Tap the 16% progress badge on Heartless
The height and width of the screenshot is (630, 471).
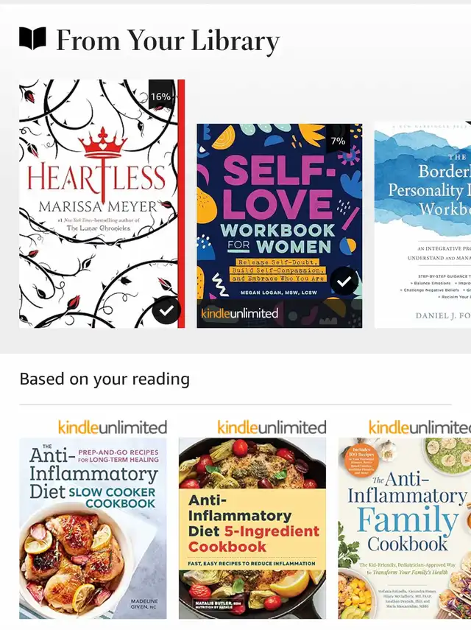(x=160, y=95)
